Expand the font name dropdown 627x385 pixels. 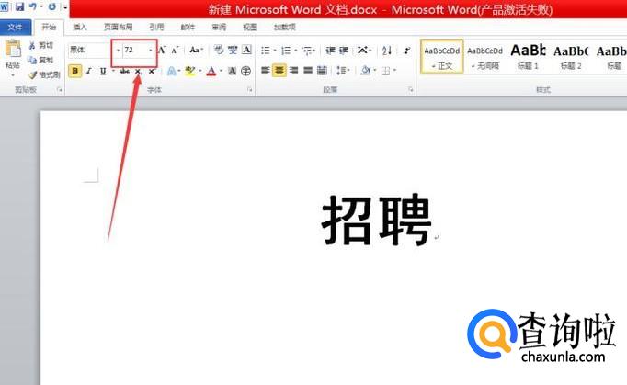tap(118, 50)
